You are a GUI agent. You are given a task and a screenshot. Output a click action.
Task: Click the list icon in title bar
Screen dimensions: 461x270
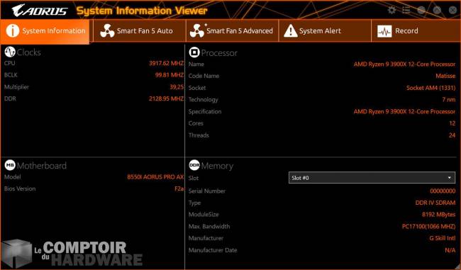tap(406, 11)
